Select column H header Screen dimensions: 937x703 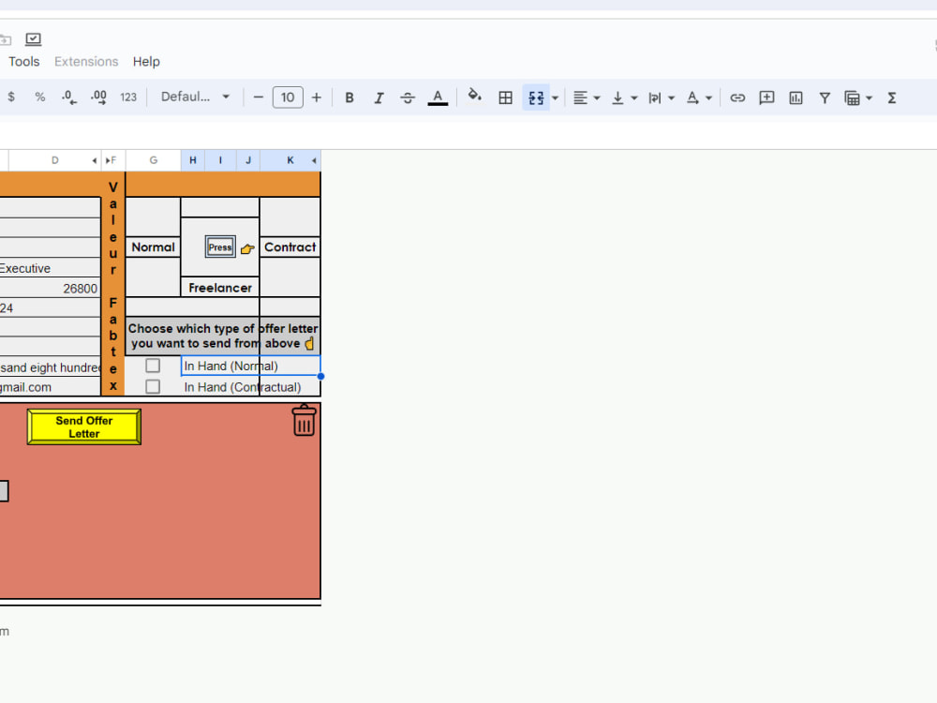(193, 160)
